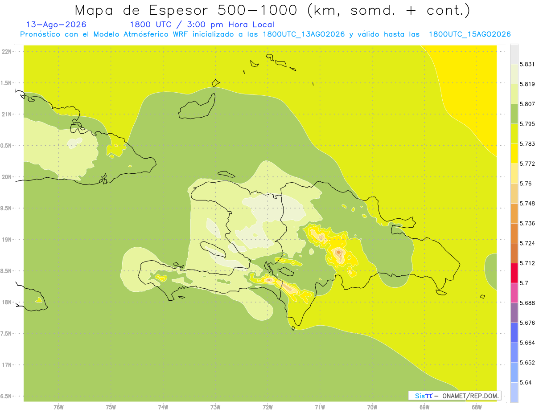The height and width of the screenshot is (413, 535).
Task: Click the "1800 UTC / 3:00 pm Hora Local" time label
Action: (202, 25)
